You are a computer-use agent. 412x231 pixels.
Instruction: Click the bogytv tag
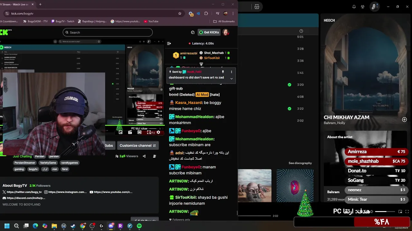point(33,169)
